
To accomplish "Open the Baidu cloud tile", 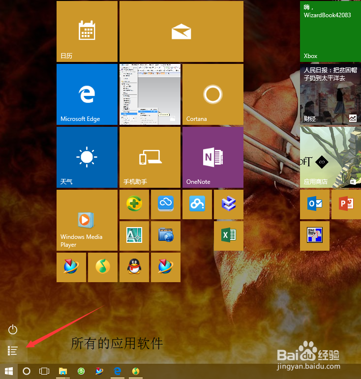I will pyautogui.click(x=197, y=204).
